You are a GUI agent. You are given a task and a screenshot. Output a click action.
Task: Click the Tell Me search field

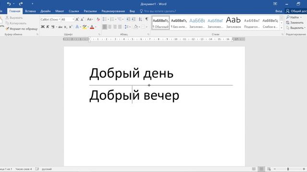click(158, 11)
